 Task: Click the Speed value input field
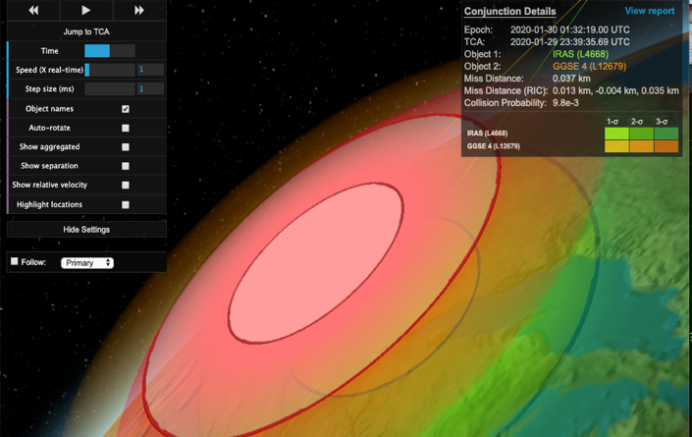tap(150, 70)
